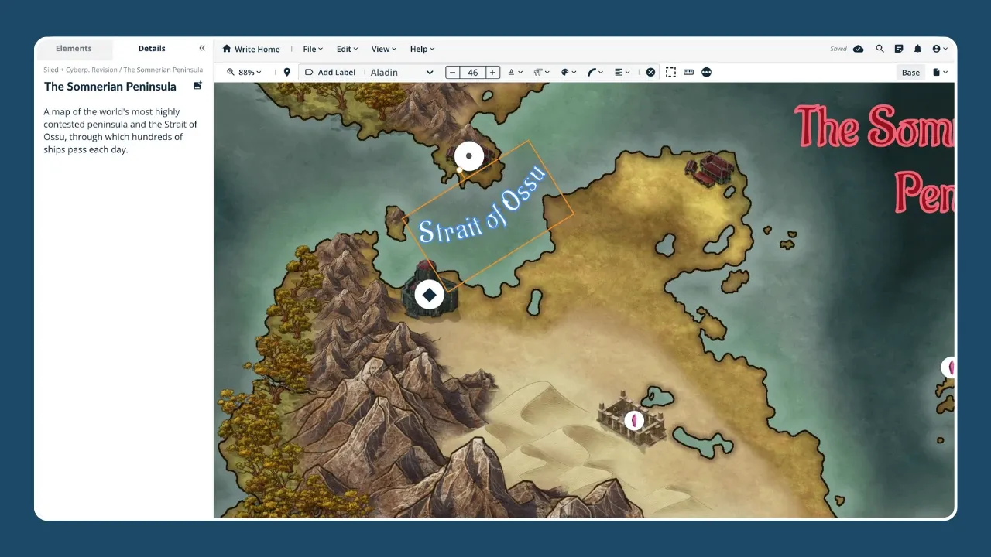991x557 pixels.
Task: Click the search magnifier icon
Action: point(880,48)
